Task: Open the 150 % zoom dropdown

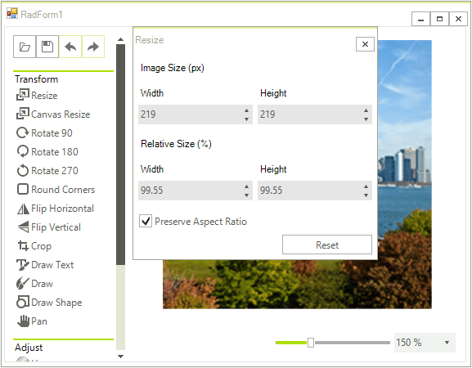Action: (x=447, y=343)
